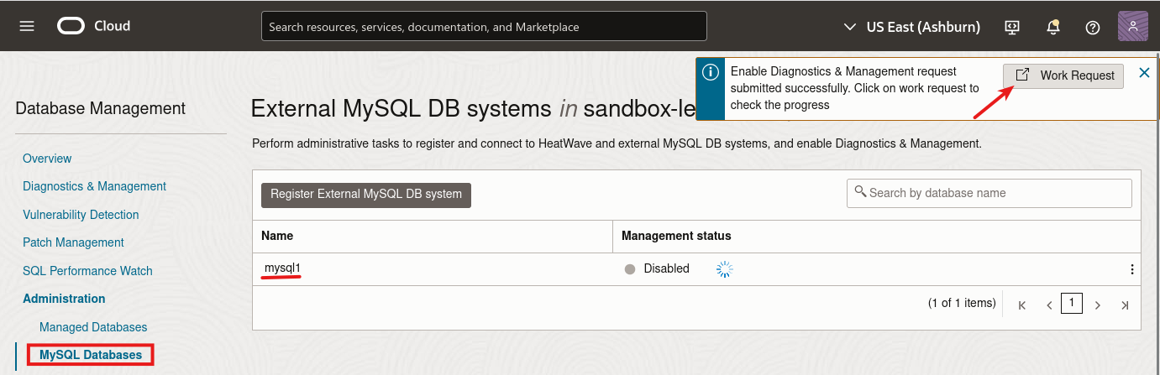Viewport: 1160px width, 375px height.
Task: Open the Overview link in sidebar
Action: pos(47,159)
